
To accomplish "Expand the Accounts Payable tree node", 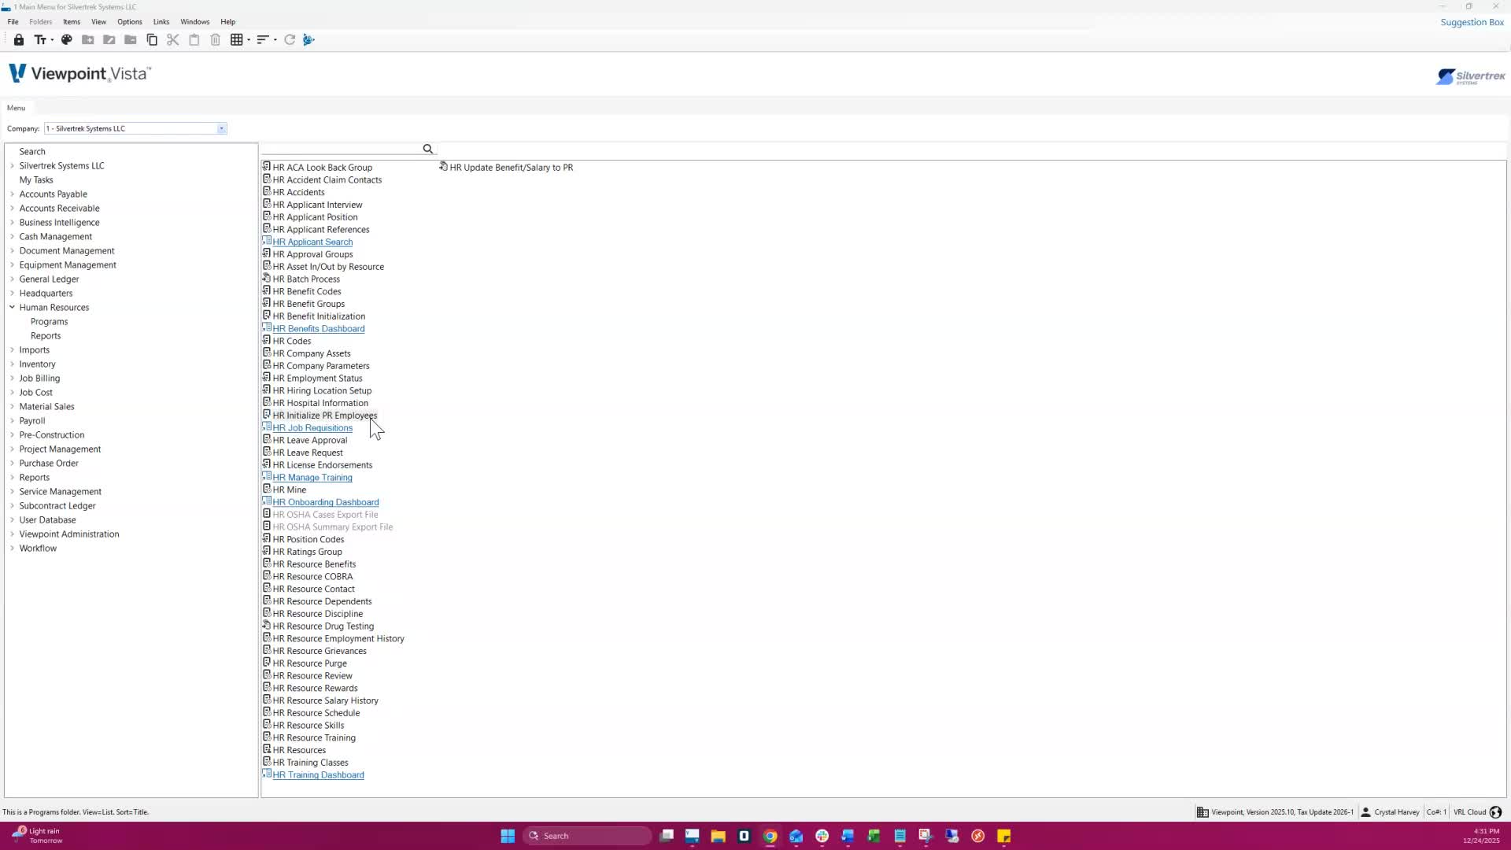I will coord(12,194).
